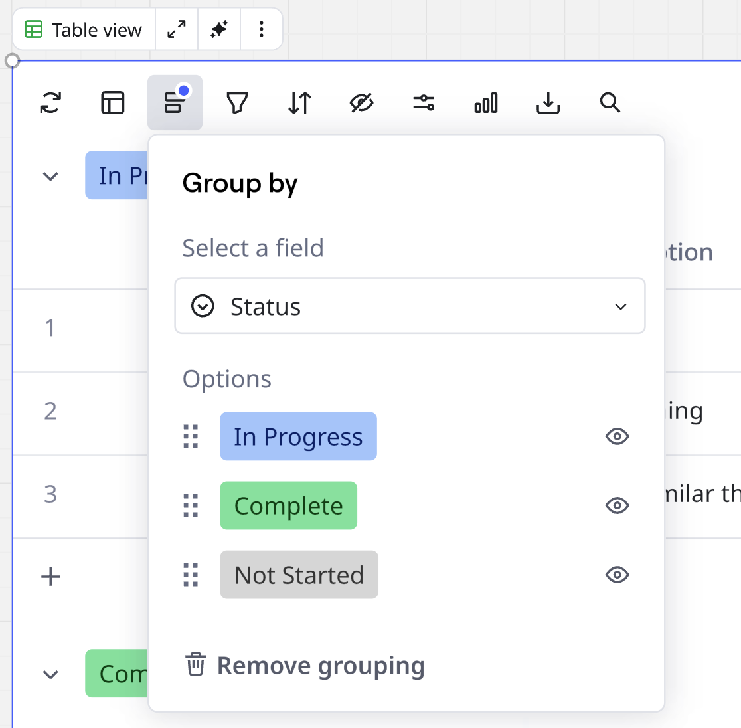Open the three-dot more options menu
This screenshot has height=728, width=741.
261,29
